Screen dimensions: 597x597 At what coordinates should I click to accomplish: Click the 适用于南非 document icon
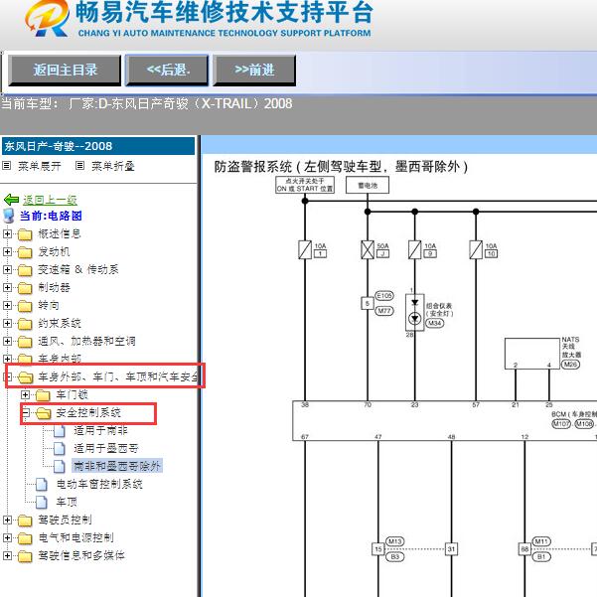[60, 431]
